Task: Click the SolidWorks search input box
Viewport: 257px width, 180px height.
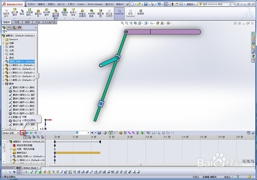Action: point(216,4)
